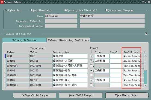Click Qualifiers field for row 10010301
The image size is (151, 100).
pyautogui.click(x=131, y=85)
